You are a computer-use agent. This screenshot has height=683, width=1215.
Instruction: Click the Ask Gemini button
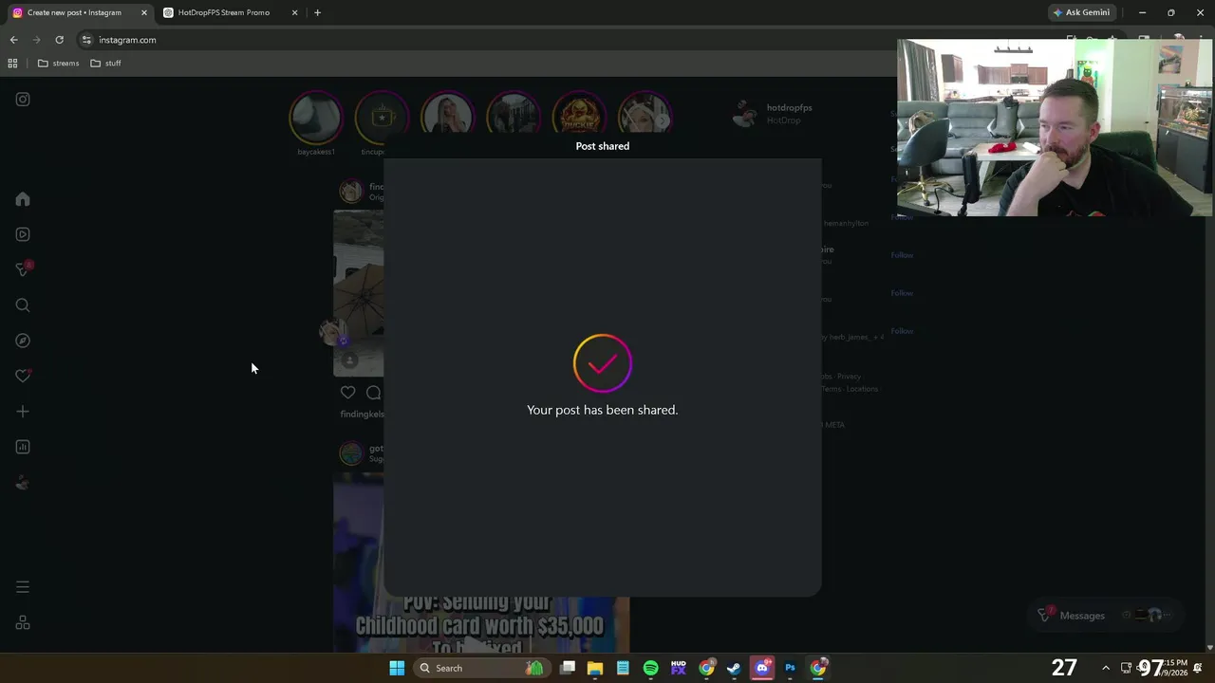(1081, 12)
